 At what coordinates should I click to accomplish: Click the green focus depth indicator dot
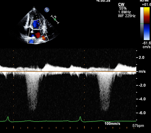[55, 19]
